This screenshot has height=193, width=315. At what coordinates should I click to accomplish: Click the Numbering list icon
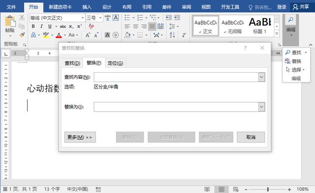point(140,18)
